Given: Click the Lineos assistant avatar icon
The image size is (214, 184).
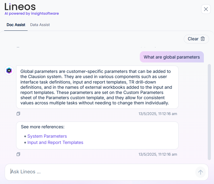Looking at the screenshot, I should pyautogui.click(x=9, y=71).
